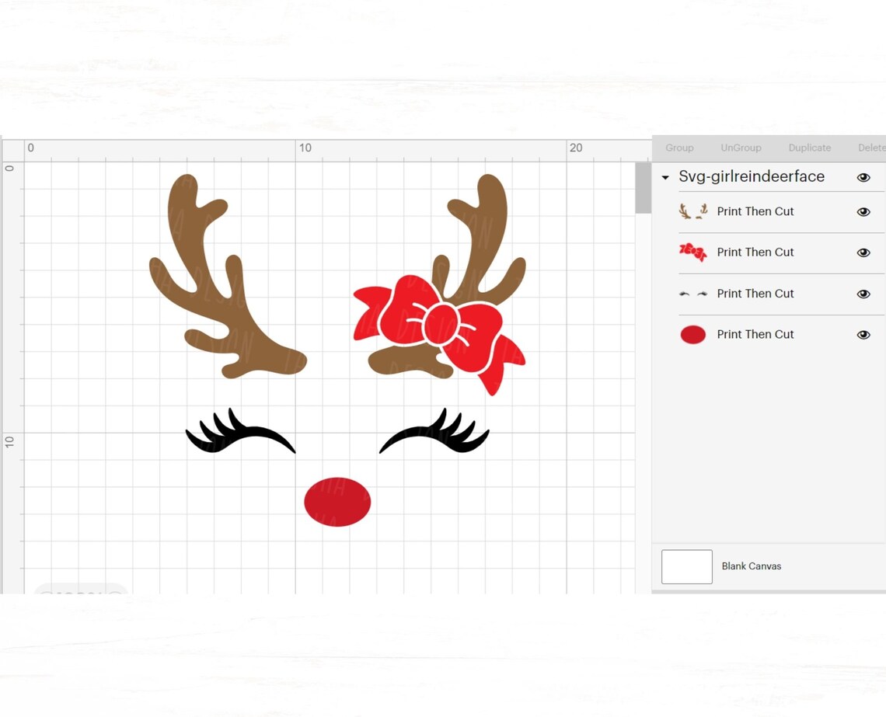
Task: Hide the red nose layer
Action: (x=863, y=334)
